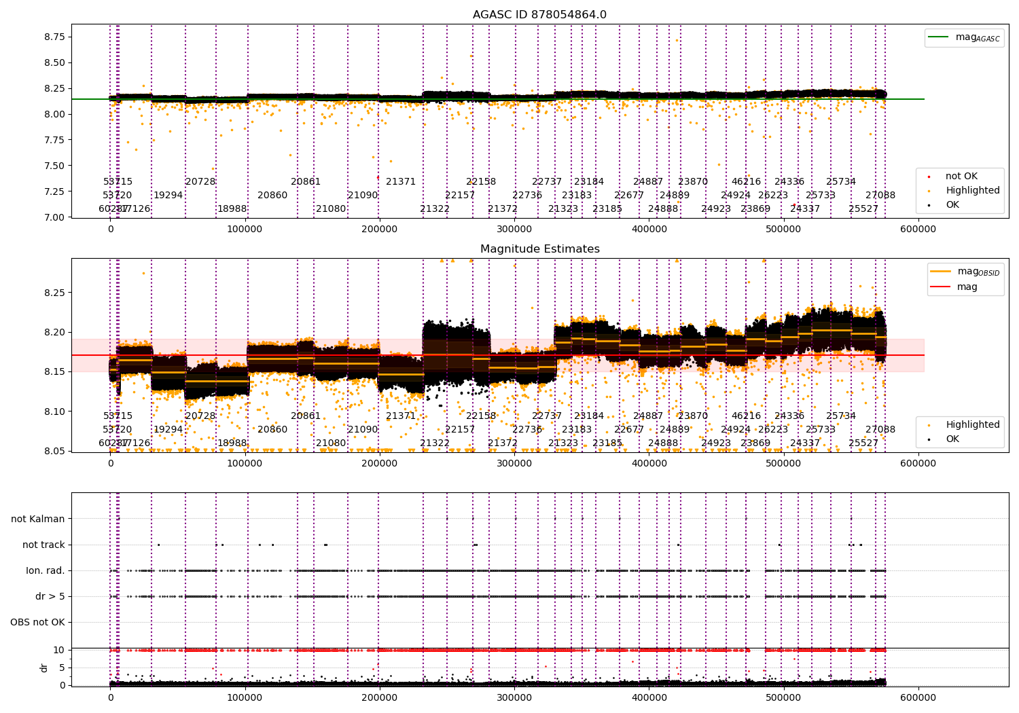Click the 8.20 y-axis tick label
The image size is (1019, 713).
pyautogui.click(x=54, y=332)
